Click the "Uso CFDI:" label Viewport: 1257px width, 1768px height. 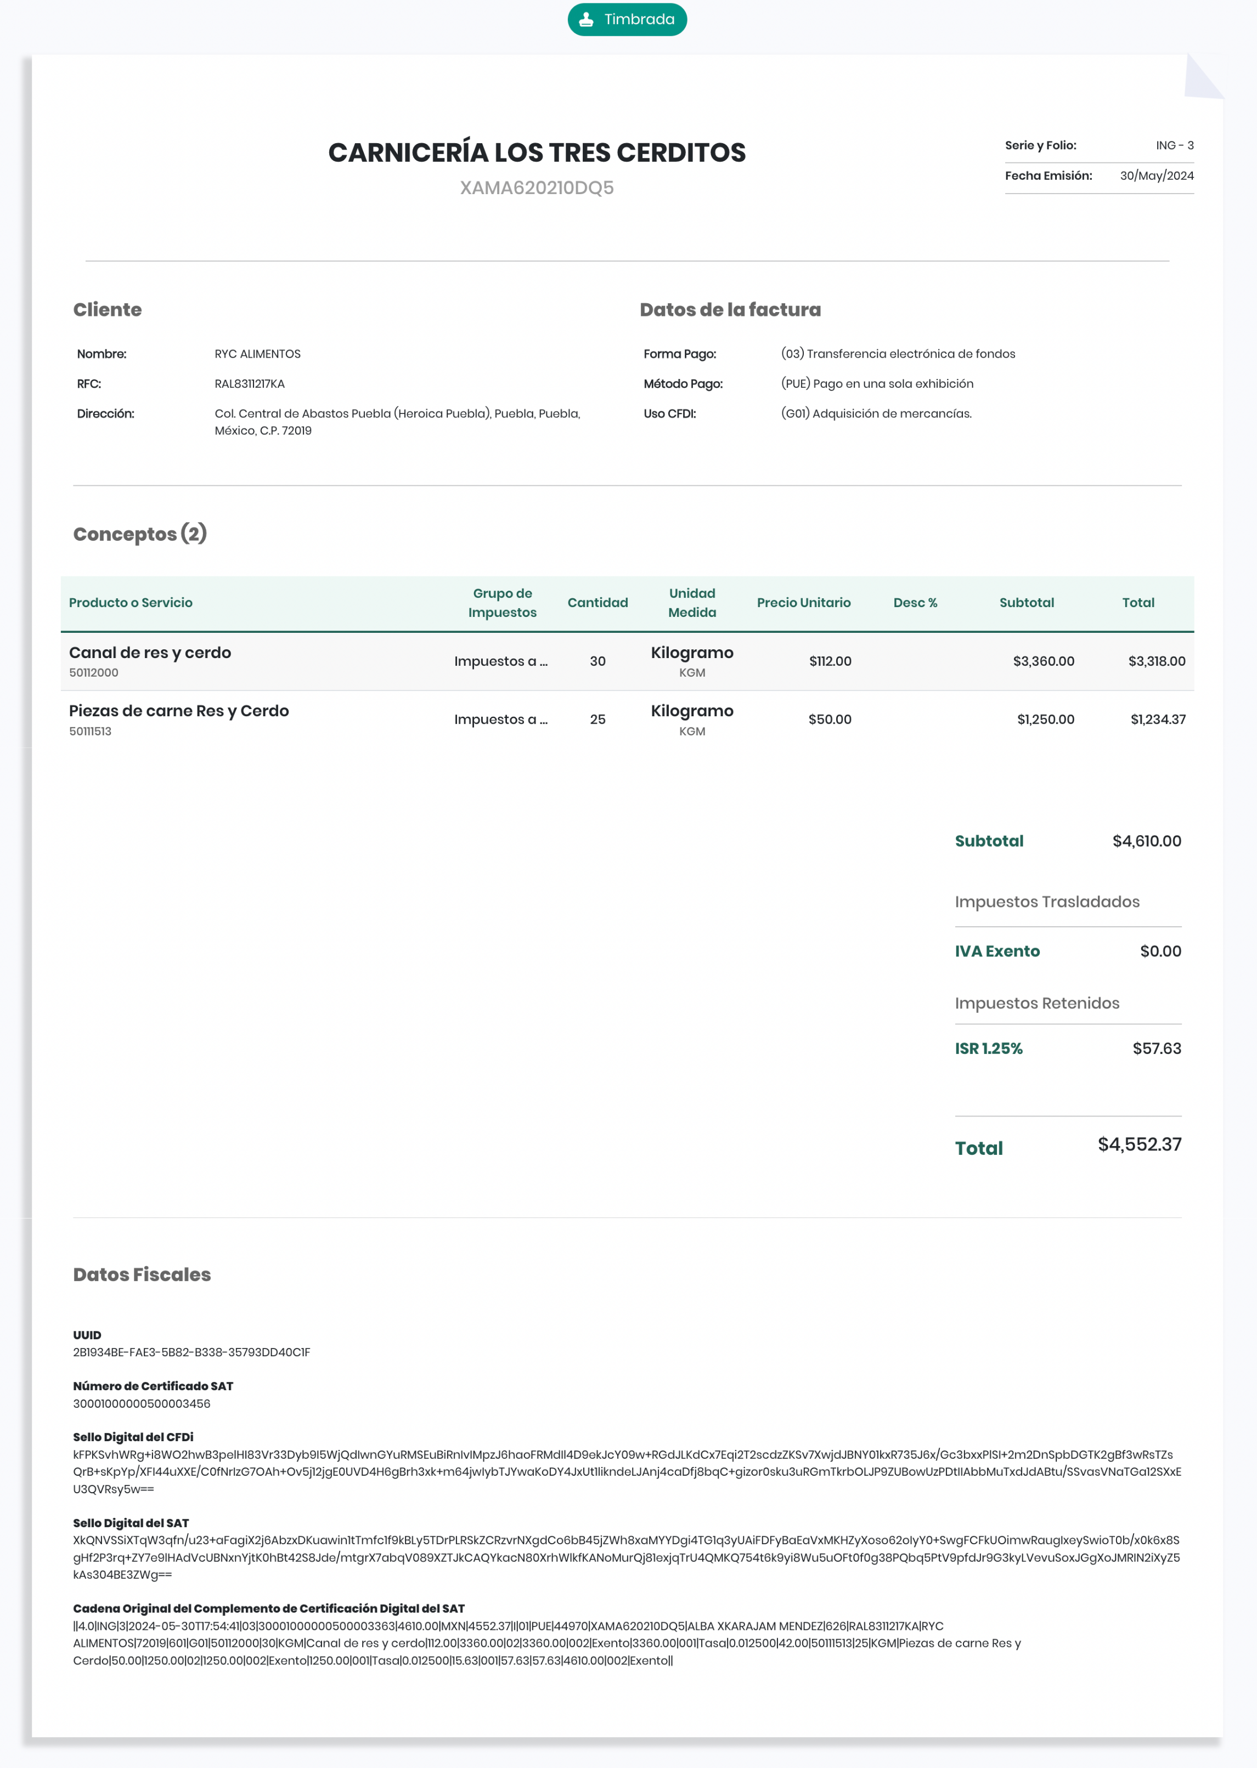[670, 414]
